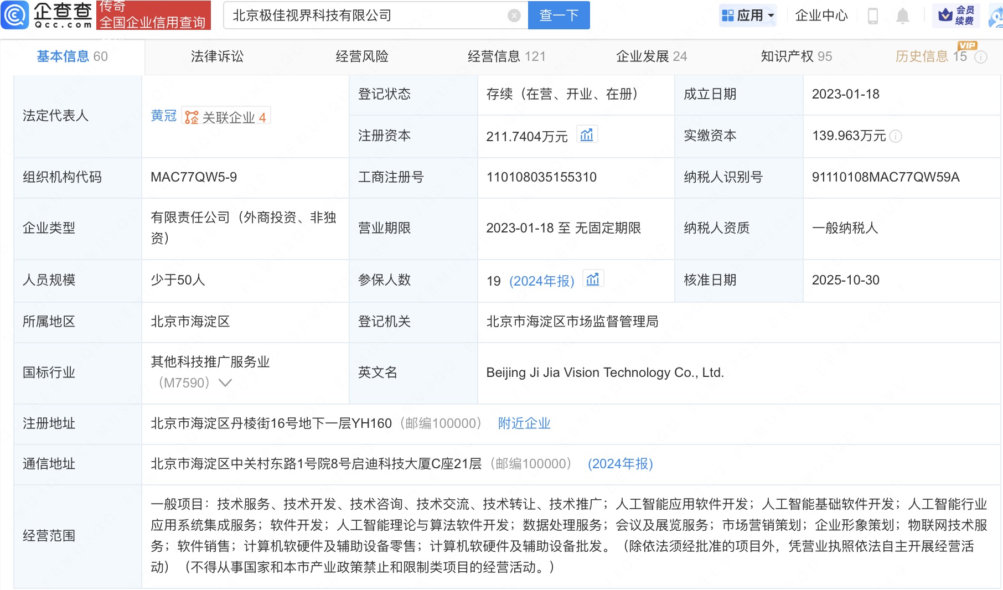The image size is (1003, 590).
Task: Click the history info help icon
Action: 980,57
